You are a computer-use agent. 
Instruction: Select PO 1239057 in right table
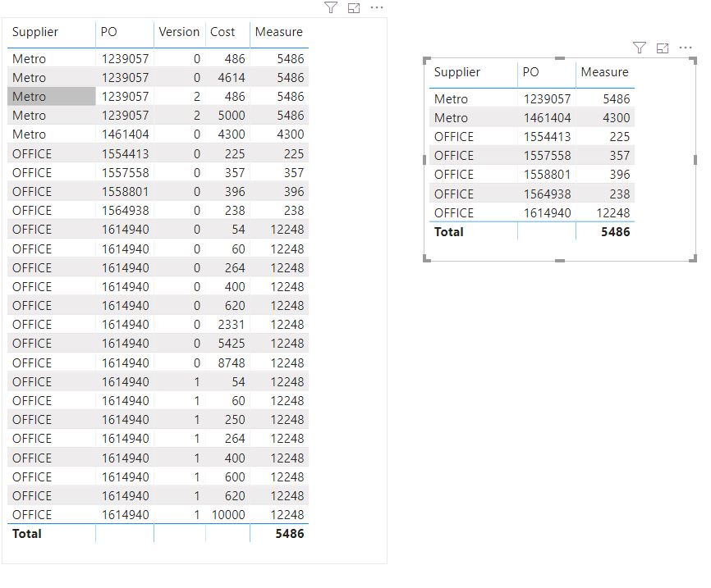(548, 99)
